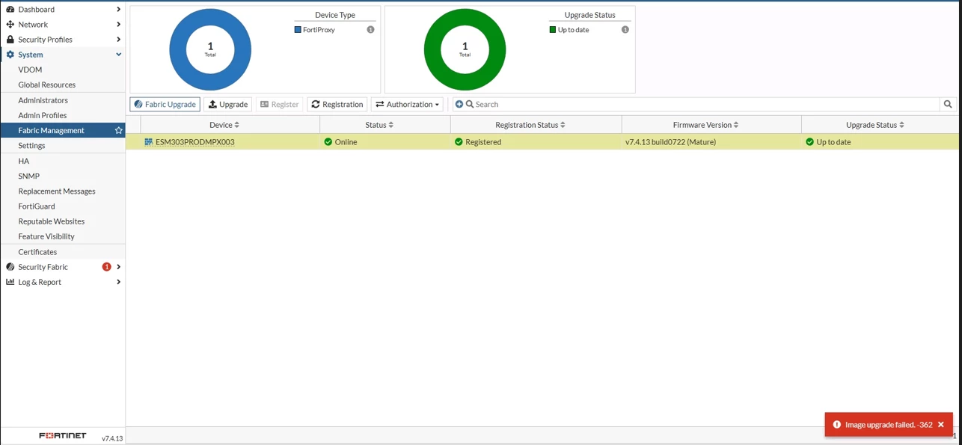The height and width of the screenshot is (445, 962).
Task: Sort by Registration Status column
Action: (530, 125)
